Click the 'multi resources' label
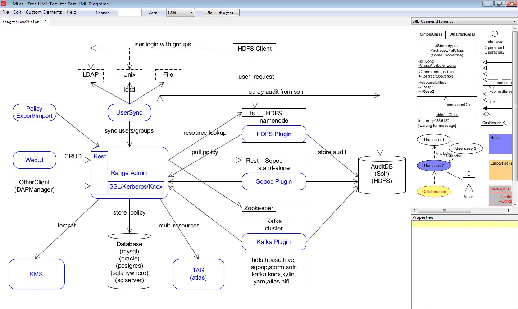The image size is (518, 309). coord(179,226)
